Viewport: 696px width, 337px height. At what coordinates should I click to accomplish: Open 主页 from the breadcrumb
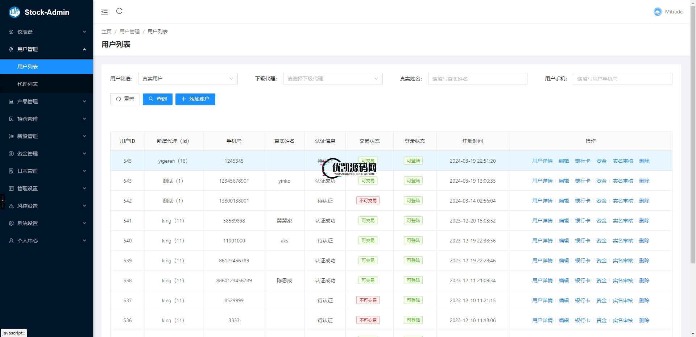(x=106, y=32)
